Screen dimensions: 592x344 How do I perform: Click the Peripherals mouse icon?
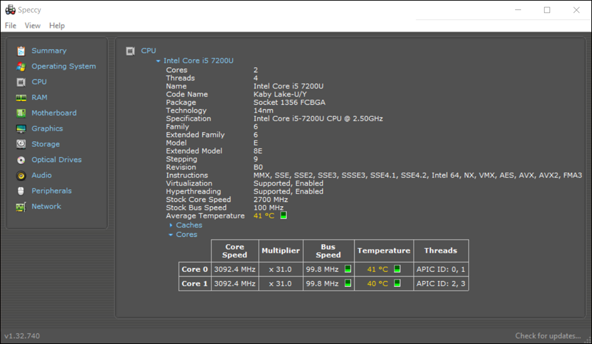point(21,191)
